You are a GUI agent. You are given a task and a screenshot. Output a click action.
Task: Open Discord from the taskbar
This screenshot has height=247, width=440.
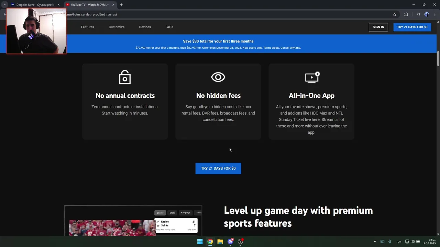pyautogui.click(x=230, y=242)
